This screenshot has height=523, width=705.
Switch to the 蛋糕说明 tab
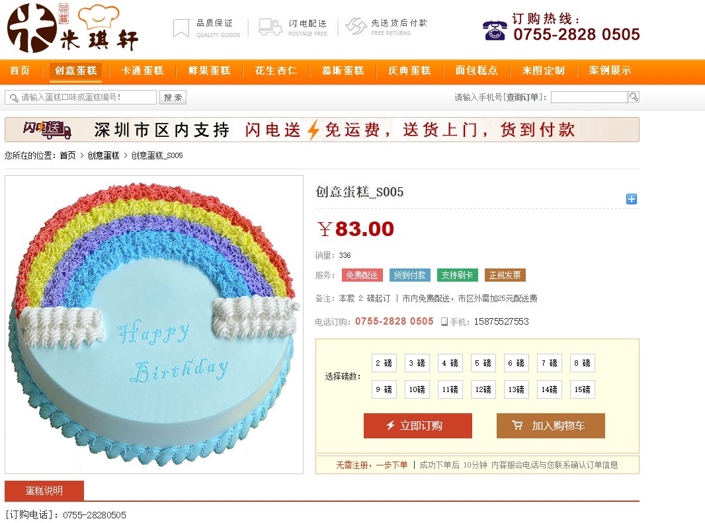pos(44,491)
